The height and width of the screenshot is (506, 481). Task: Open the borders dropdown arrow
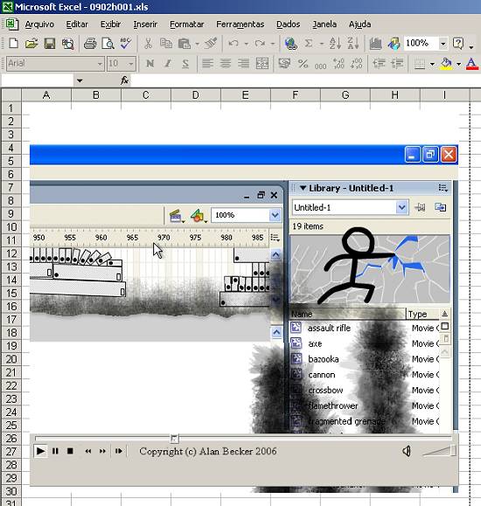[x=432, y=64]
